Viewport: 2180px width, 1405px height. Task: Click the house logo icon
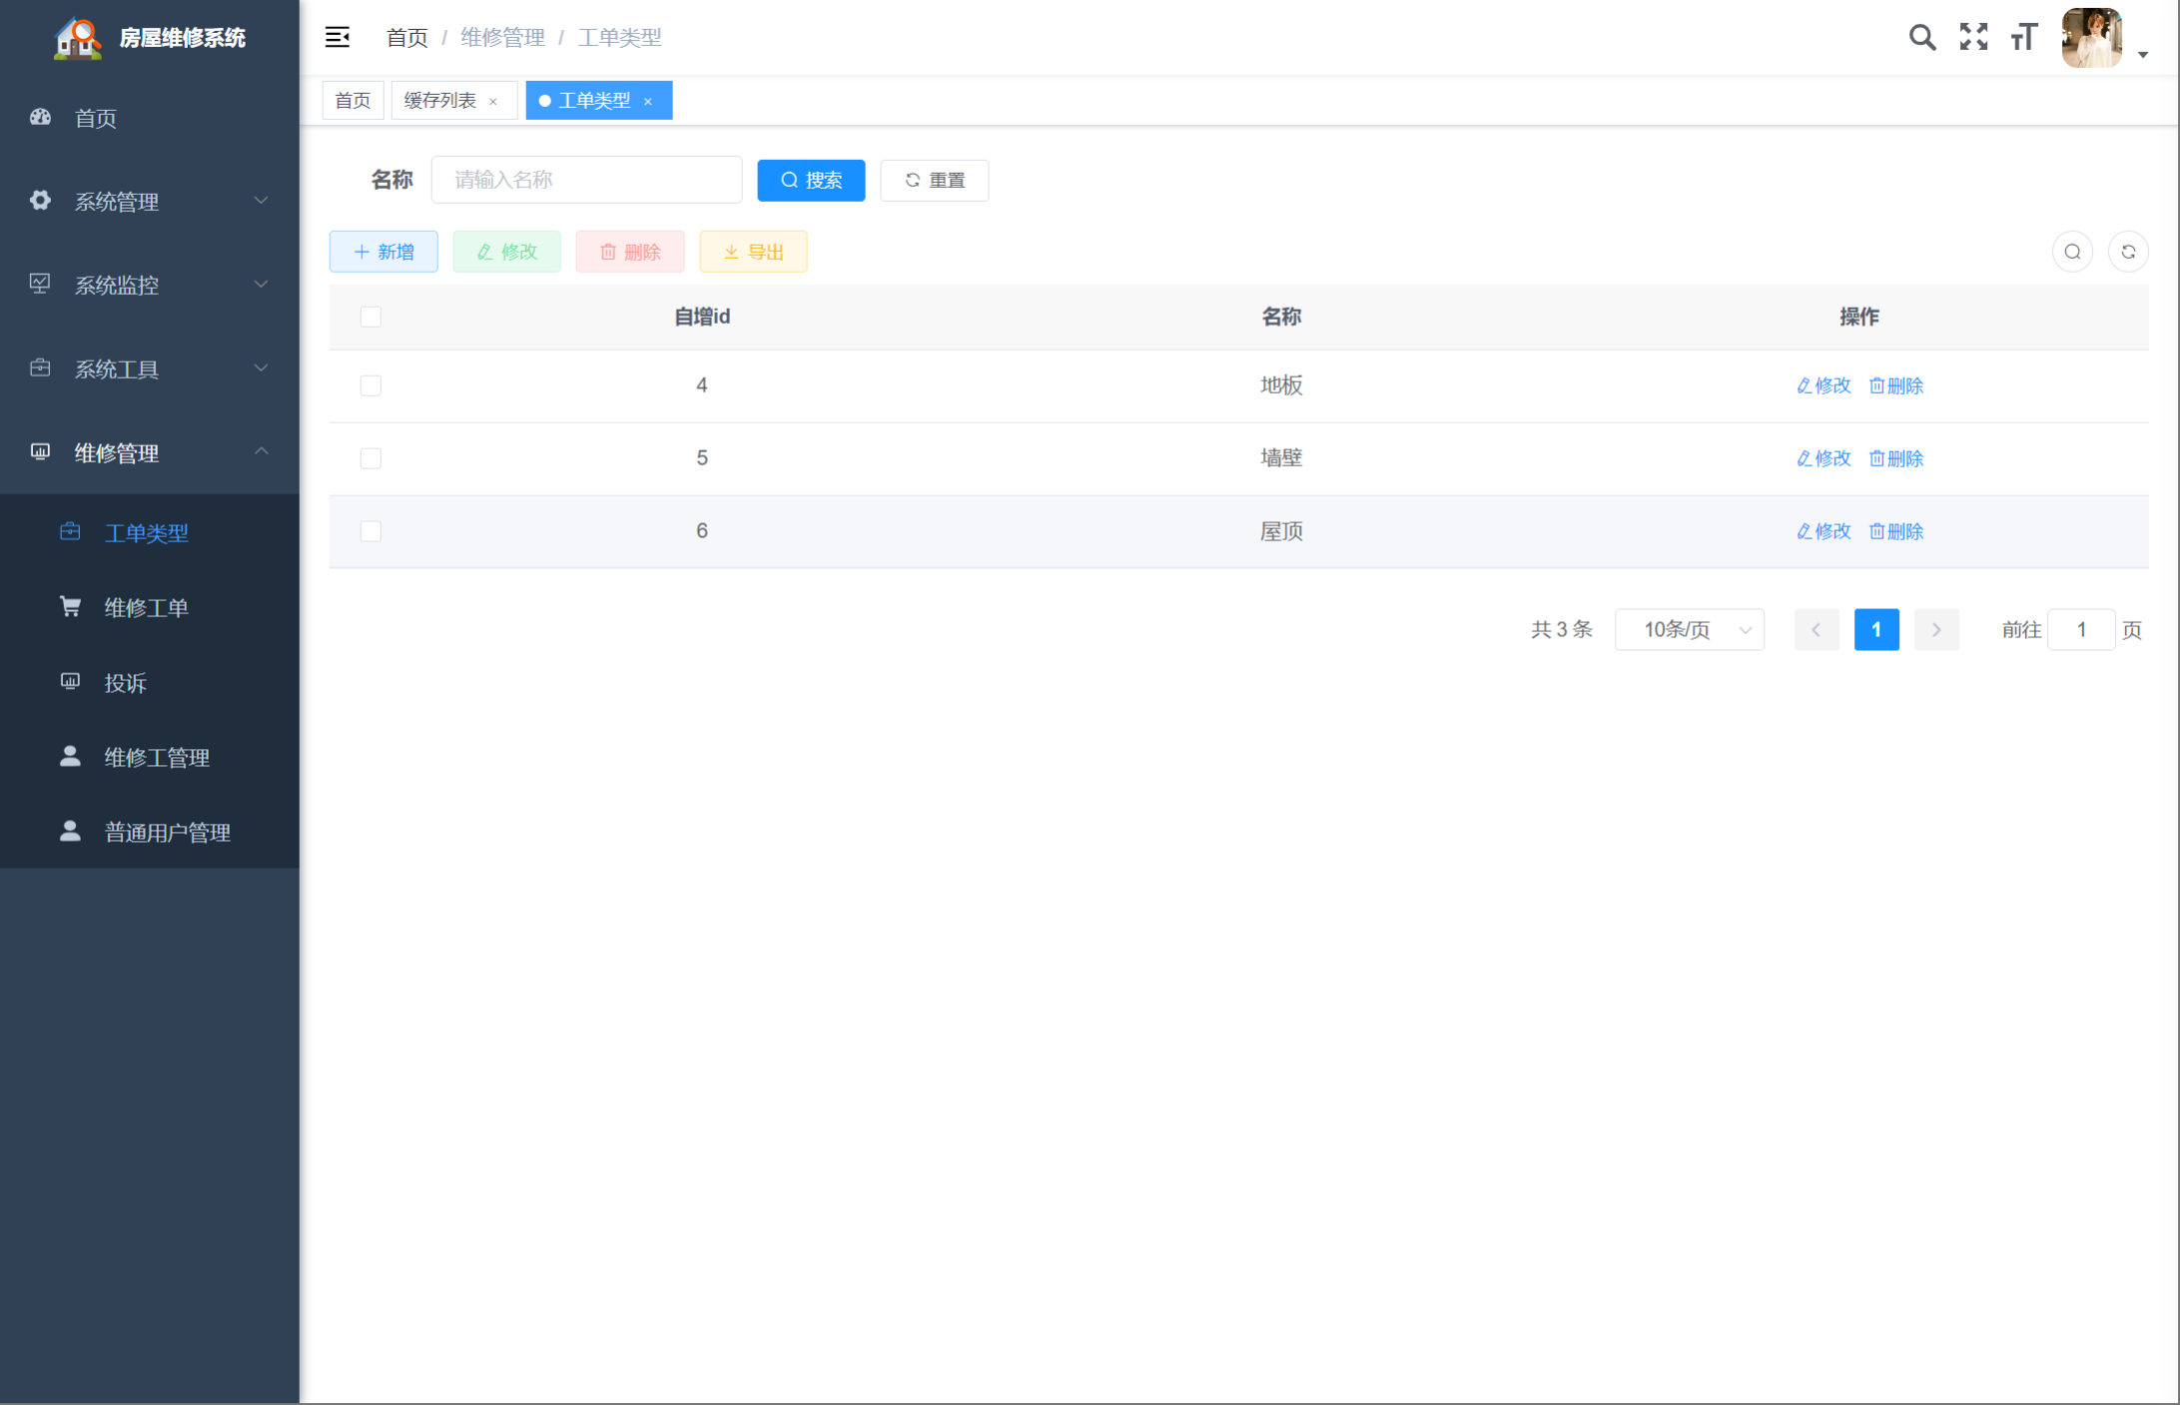point(77,38)
